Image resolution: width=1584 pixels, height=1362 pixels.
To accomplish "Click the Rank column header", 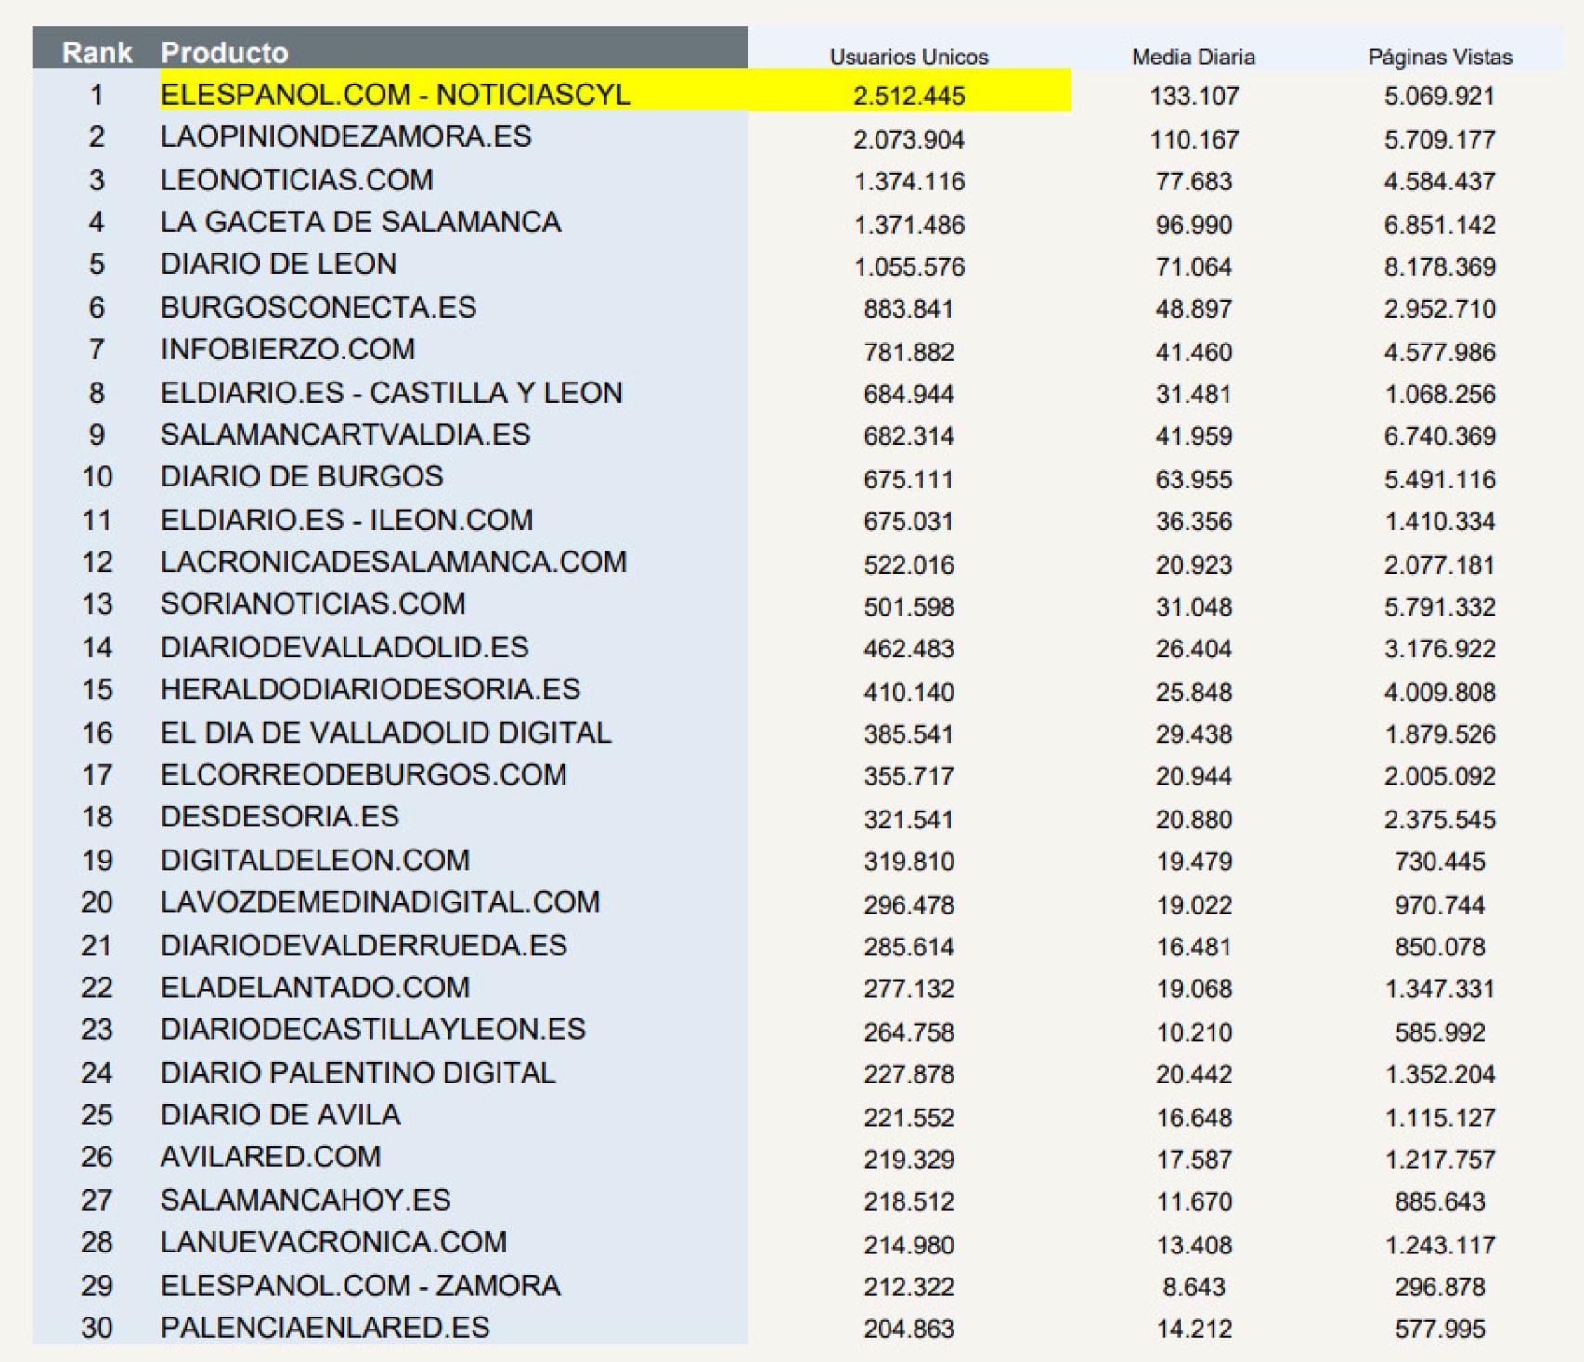I will tap(97, 53).
